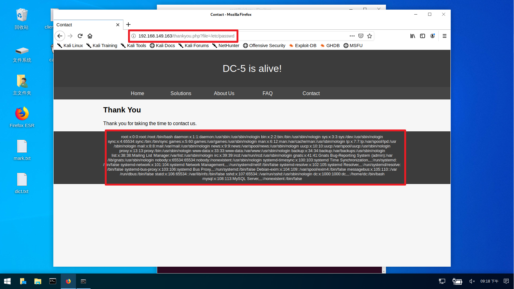Maximize the Firefox window
This screenshot has height=289, width=514.
pyautogui.click(x=430, y=14)
